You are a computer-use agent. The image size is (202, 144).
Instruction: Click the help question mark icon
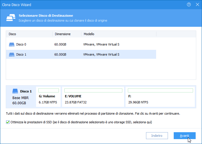click(189, 5)
